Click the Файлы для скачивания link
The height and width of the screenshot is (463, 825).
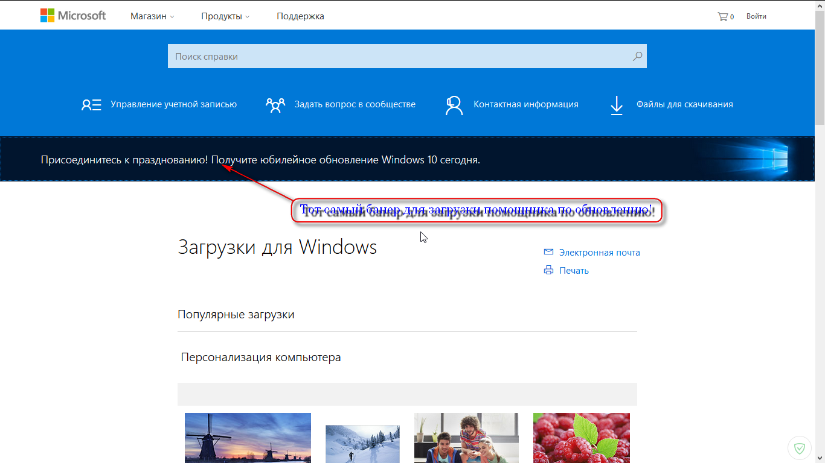pos(684,104)
